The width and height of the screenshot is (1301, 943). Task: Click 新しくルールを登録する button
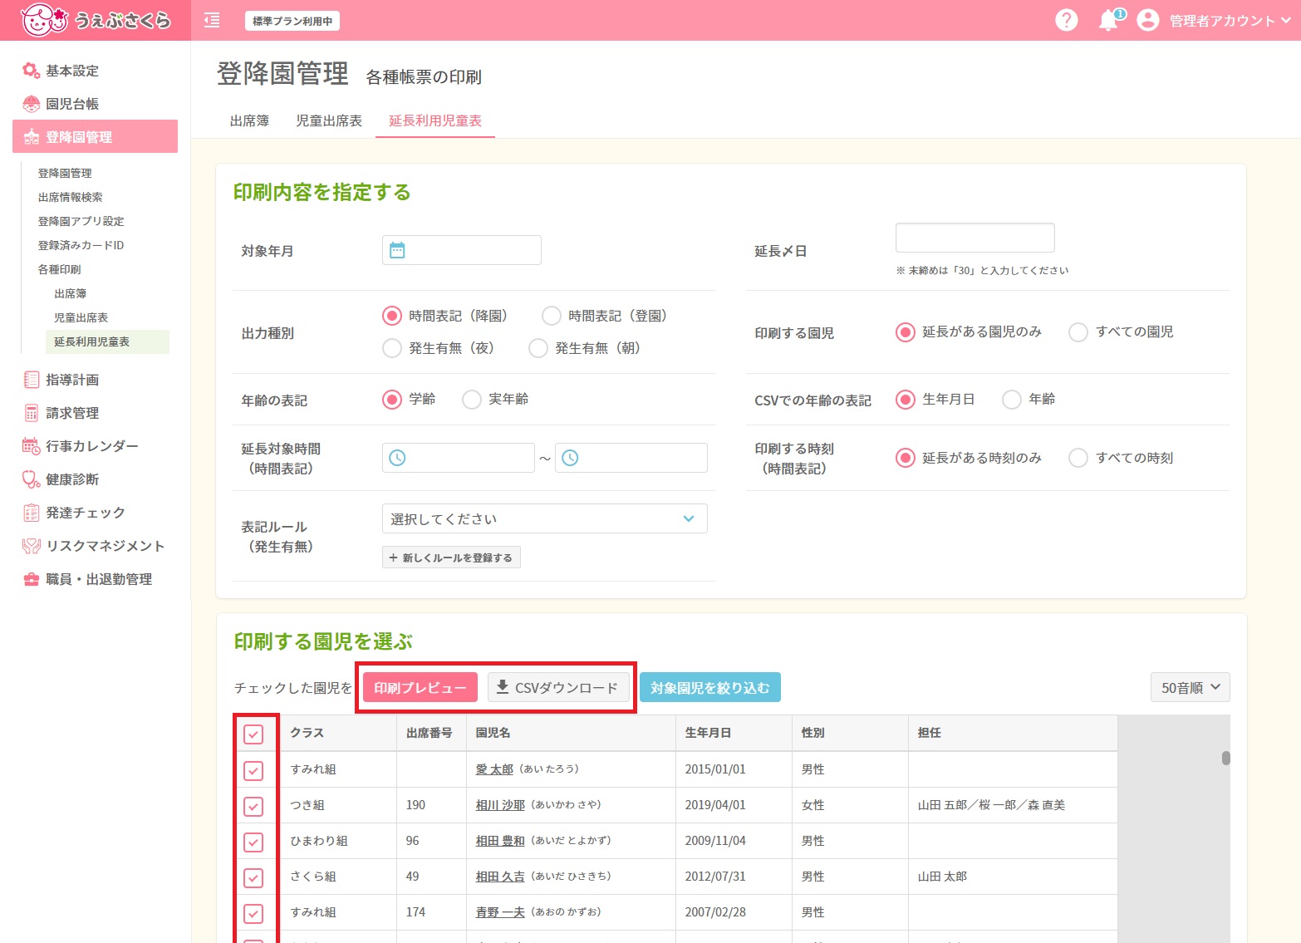[451, 557]
